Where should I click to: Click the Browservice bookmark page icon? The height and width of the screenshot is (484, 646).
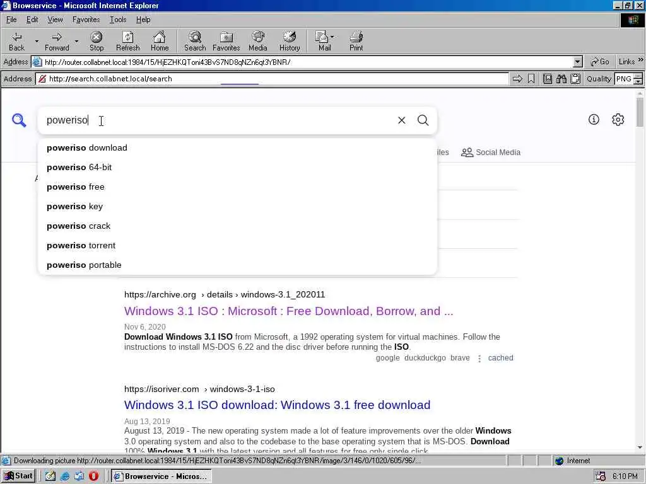tap(531, 79)
